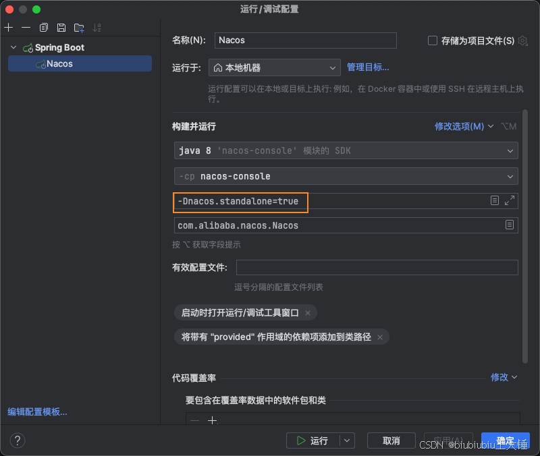
Task: Open the java 8 SDK dropdown
Action: tap(346, 150)
